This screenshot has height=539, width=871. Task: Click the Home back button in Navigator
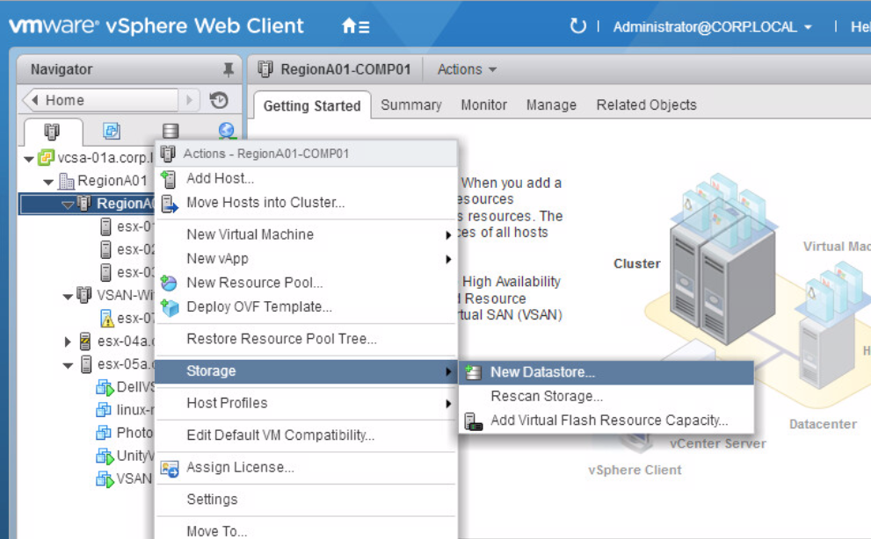101,100
